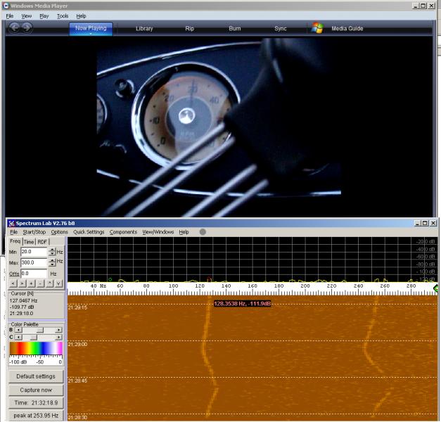Viewport: 441px width, 422px height.
Task: Click the minus zoom-out frequency button
Action: [x=40, y=283]
